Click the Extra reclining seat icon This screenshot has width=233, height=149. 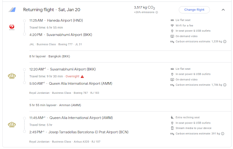[x=172, y=117]
